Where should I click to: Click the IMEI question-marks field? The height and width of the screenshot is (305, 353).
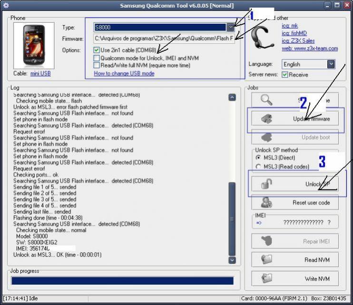(307, 223)
